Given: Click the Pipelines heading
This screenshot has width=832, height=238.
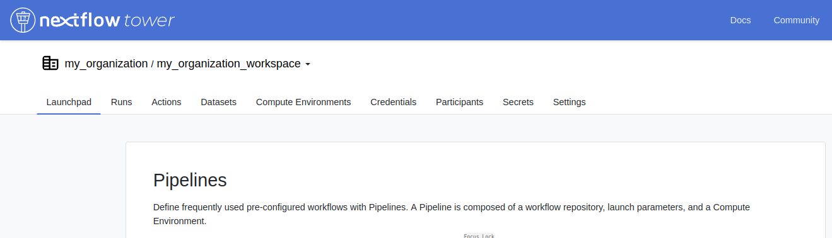Looking at the screenshot, I should click(190, 180).
